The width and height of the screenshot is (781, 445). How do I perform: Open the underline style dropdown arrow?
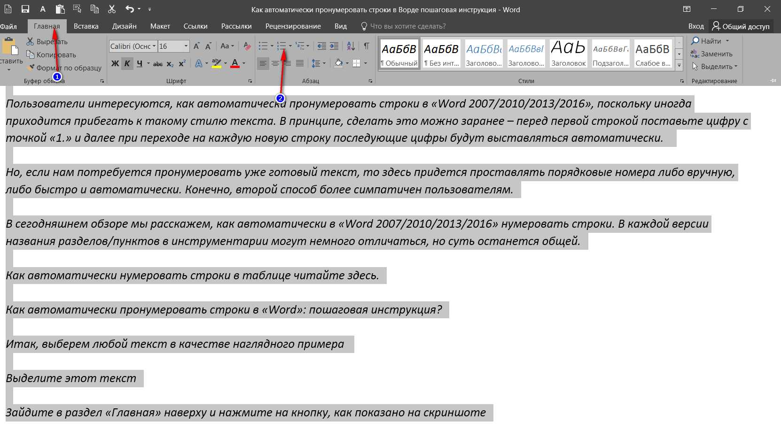point(148,63)
